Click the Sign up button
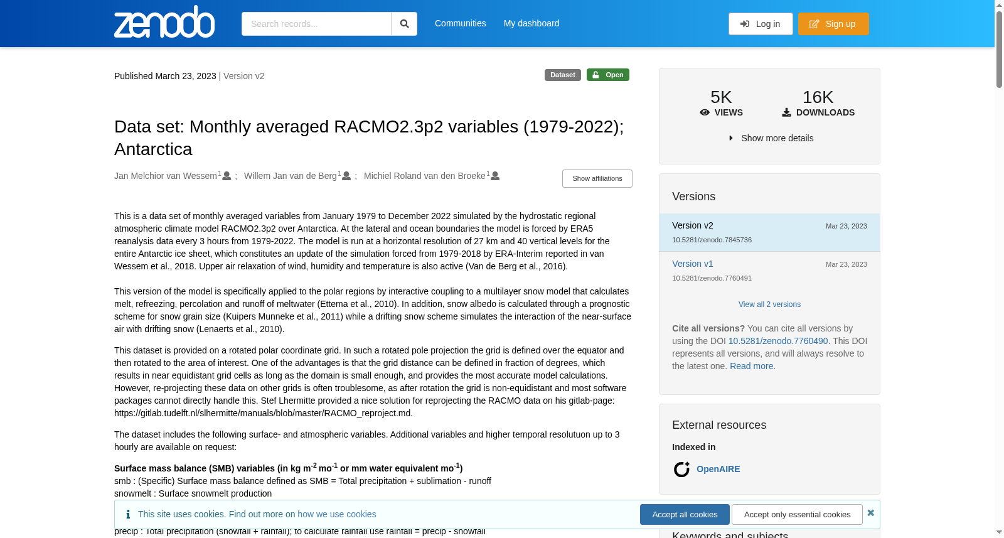1004x538 pixels. pos(833,24)
